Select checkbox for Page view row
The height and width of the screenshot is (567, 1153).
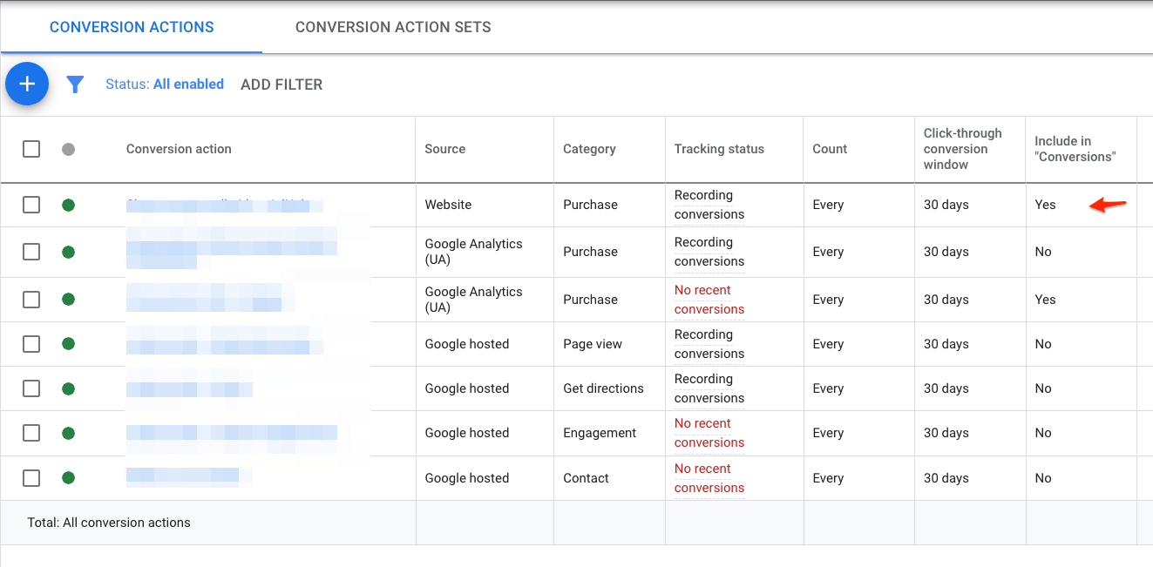(x=31, y=344)
